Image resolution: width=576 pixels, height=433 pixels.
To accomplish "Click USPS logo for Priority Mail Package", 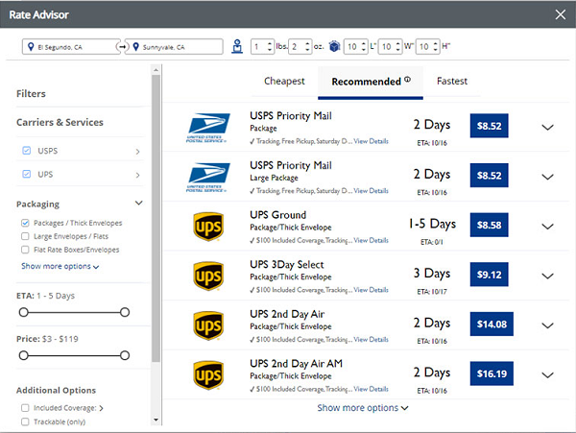I will (208, 128).
